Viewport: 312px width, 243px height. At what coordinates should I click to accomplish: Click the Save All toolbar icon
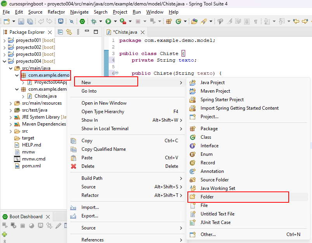pyautogui.click(x=30, y=21)
